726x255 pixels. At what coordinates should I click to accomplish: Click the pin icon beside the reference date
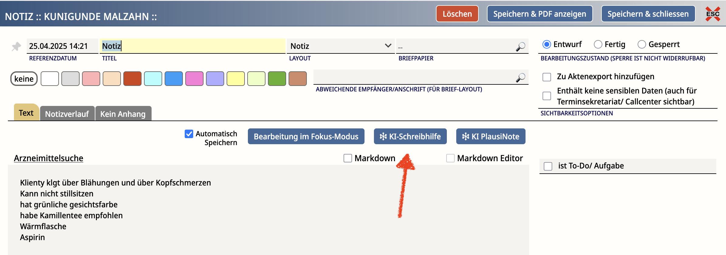pos(16,46)
